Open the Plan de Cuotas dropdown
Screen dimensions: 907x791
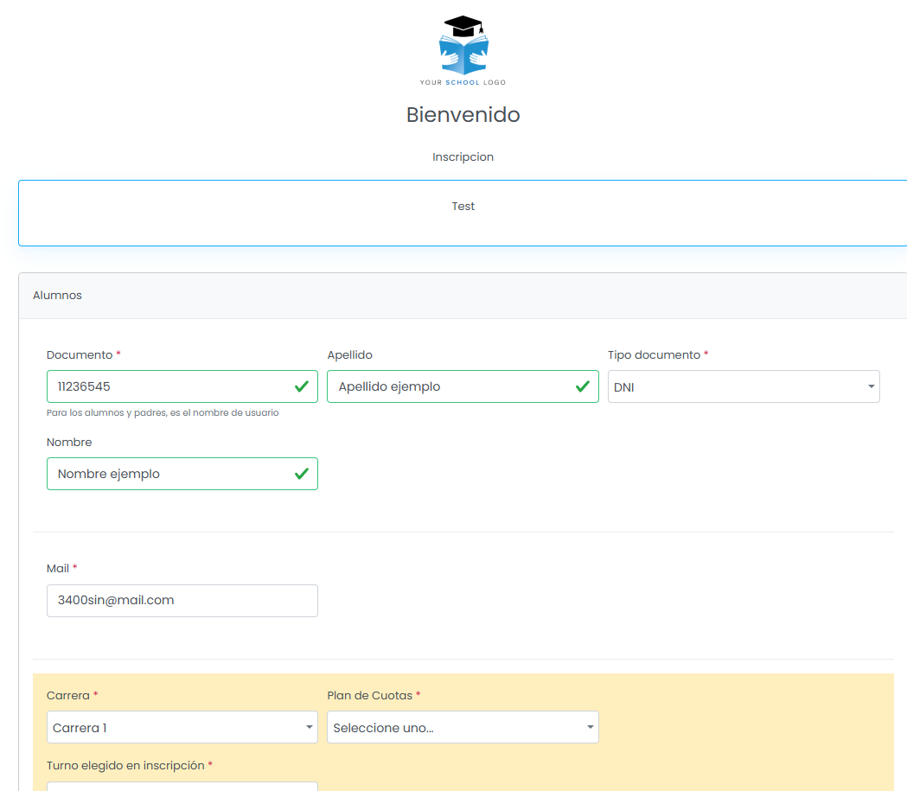pyautogui.click(x=463, y=727)
